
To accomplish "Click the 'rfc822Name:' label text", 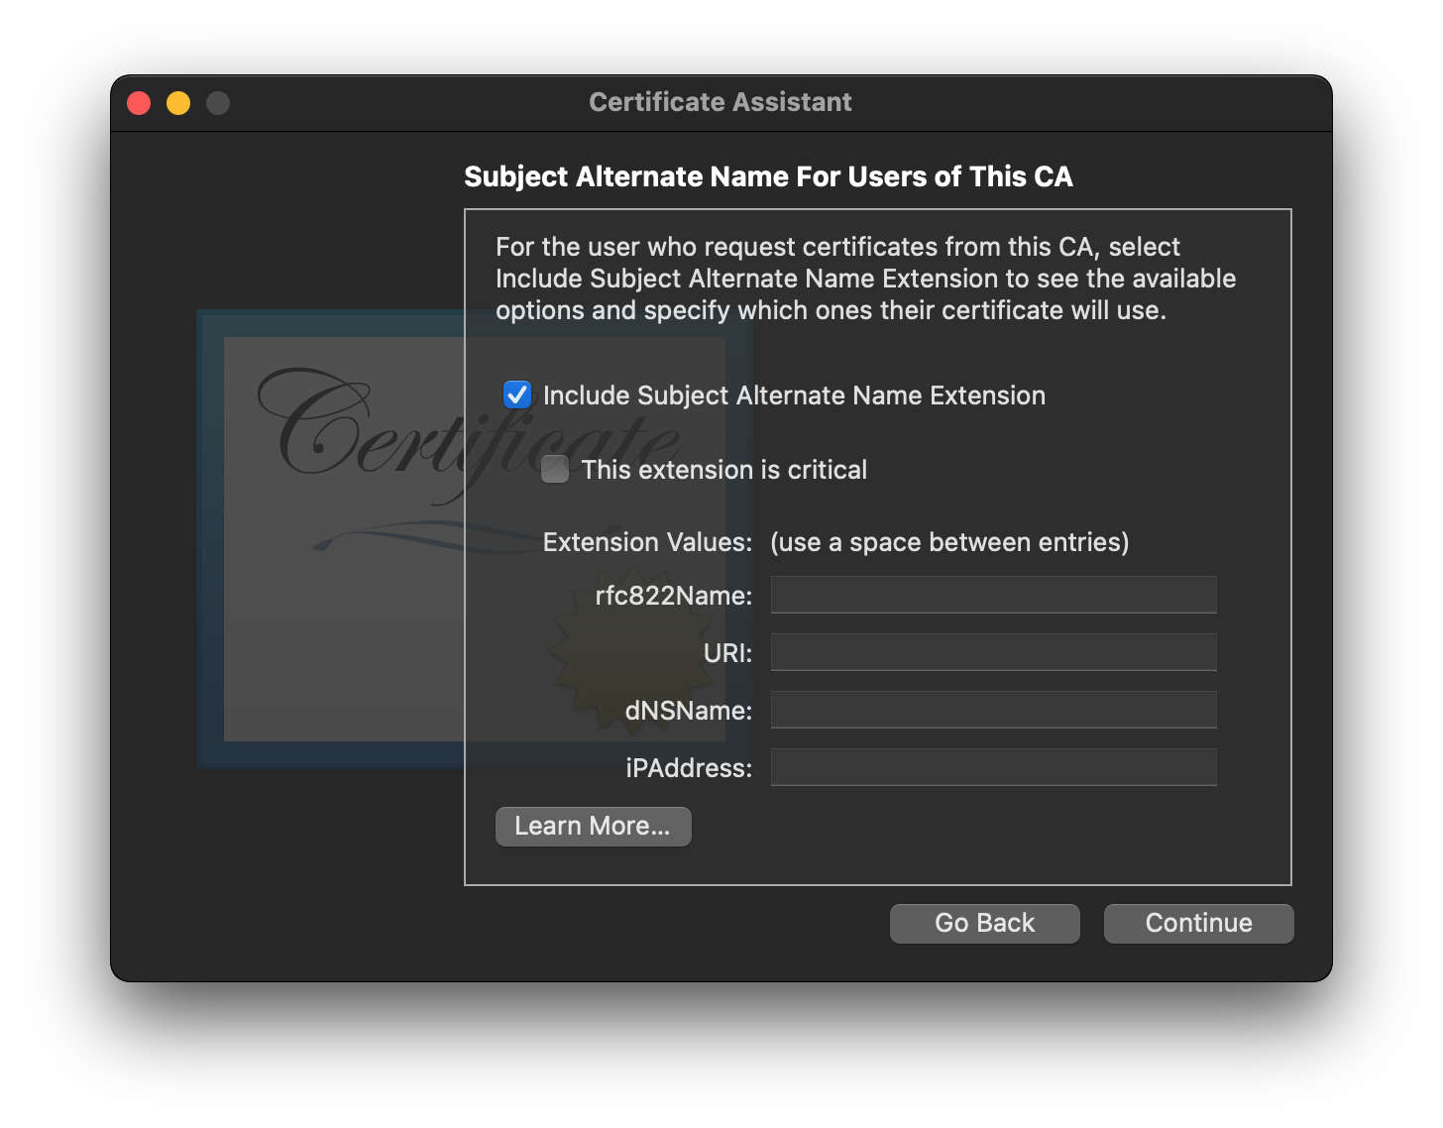I will 673,596.
